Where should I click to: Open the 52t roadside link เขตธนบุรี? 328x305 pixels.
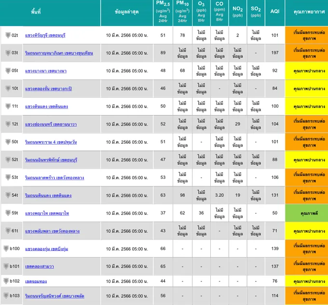(x=51, y=160)
